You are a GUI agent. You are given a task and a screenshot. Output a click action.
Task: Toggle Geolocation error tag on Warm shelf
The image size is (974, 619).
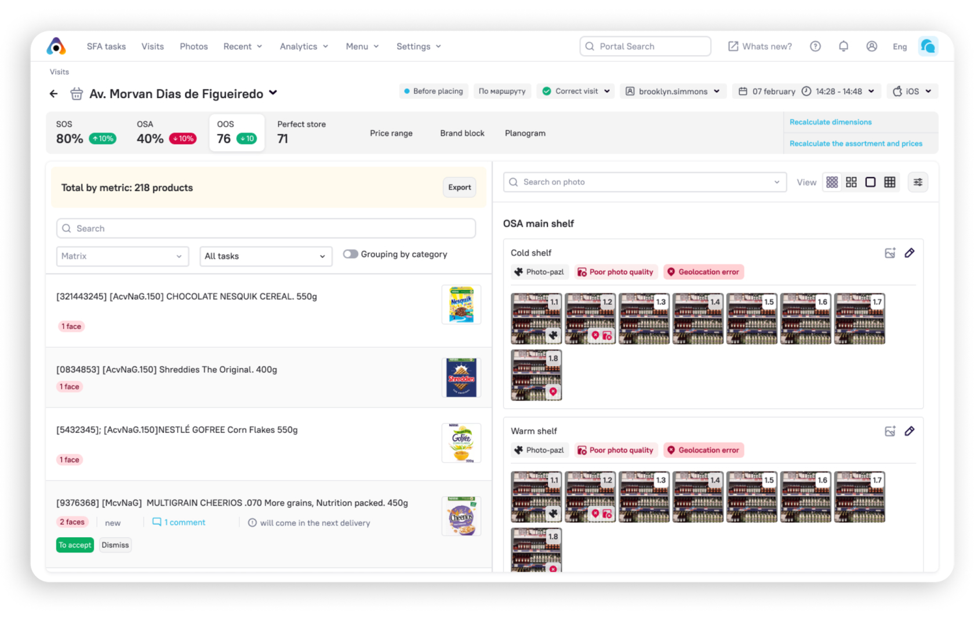click(703, 450)
